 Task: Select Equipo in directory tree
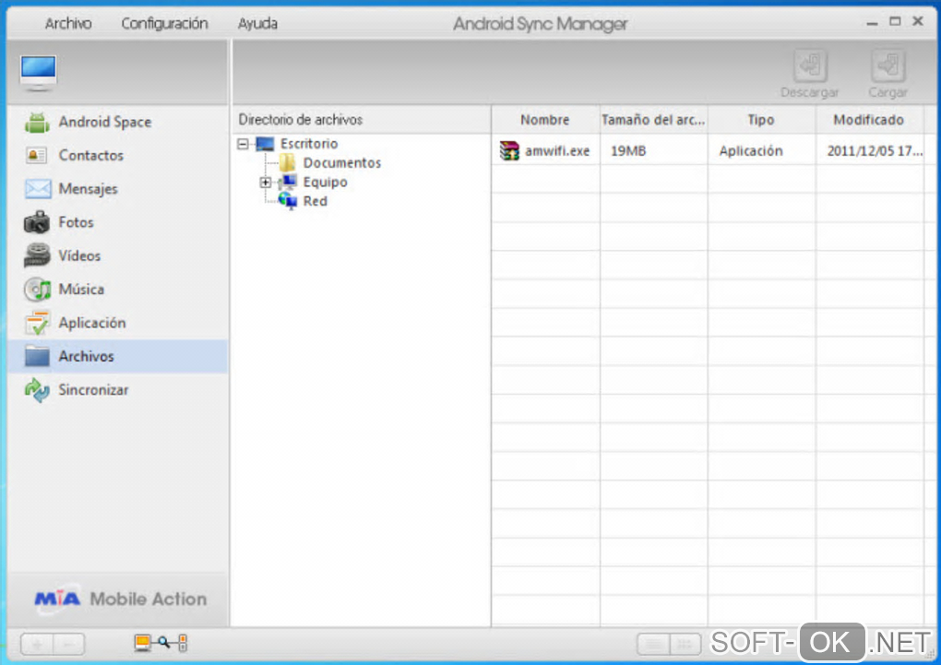click(x=326, y=183)
